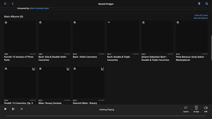Open the Vivaldi: 12 Concertos, Op. 3 cover
Viewport: 212px width, 119px height.
click(20, 83)
